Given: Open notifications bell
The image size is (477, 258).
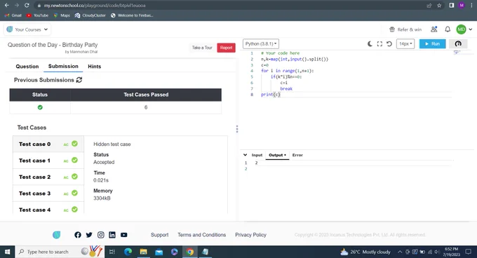Looking at the screenshot, I should click(448, 29).
